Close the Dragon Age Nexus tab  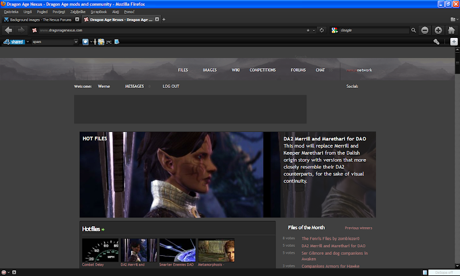(x=157, y=20)
